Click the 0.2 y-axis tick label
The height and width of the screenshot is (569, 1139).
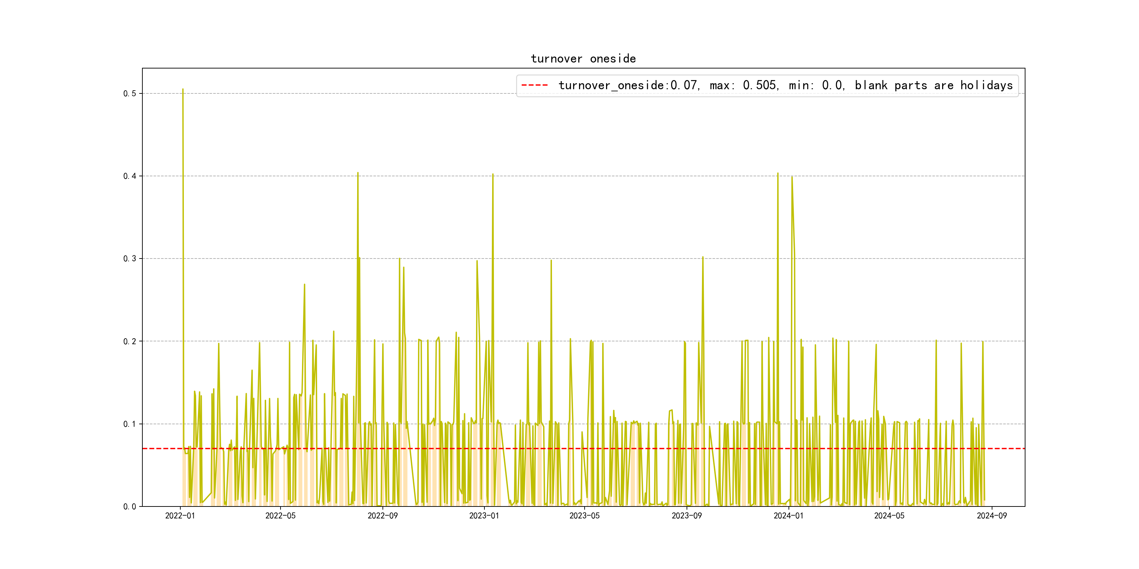point(130,341)
